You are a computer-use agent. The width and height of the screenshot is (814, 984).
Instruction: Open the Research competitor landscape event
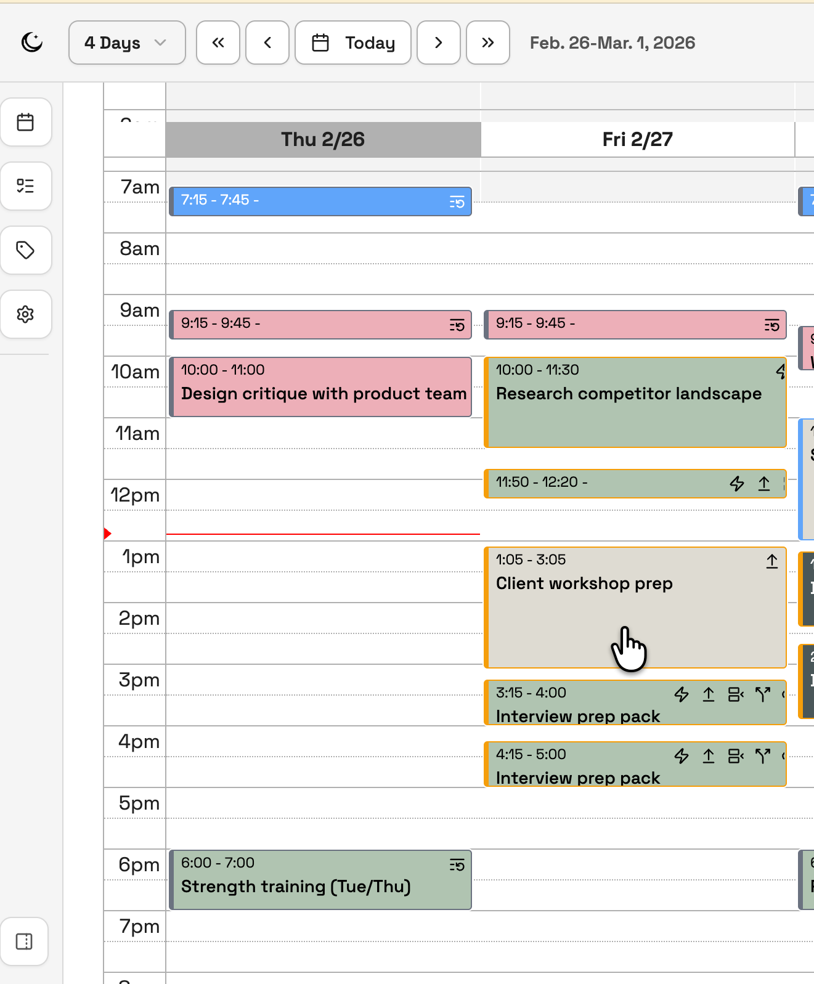click(x=629, y=401)
